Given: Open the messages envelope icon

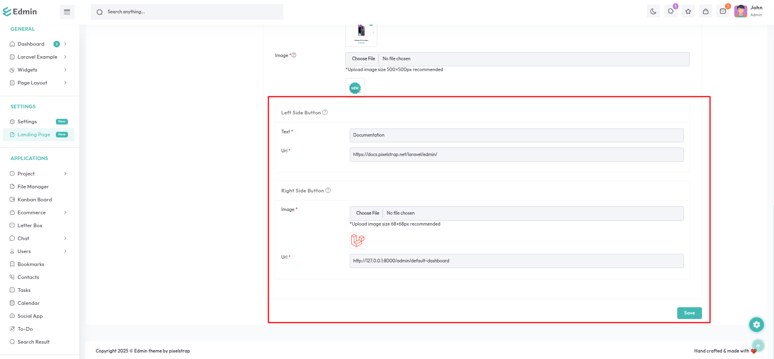Looking at the screenshot, I should [723, 11].
